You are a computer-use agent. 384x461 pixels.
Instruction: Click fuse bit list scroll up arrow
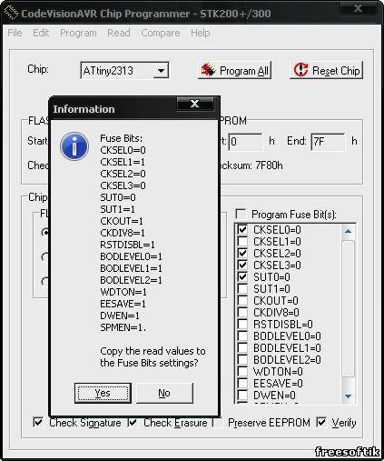pyautogui.click(x=348, y=231)
